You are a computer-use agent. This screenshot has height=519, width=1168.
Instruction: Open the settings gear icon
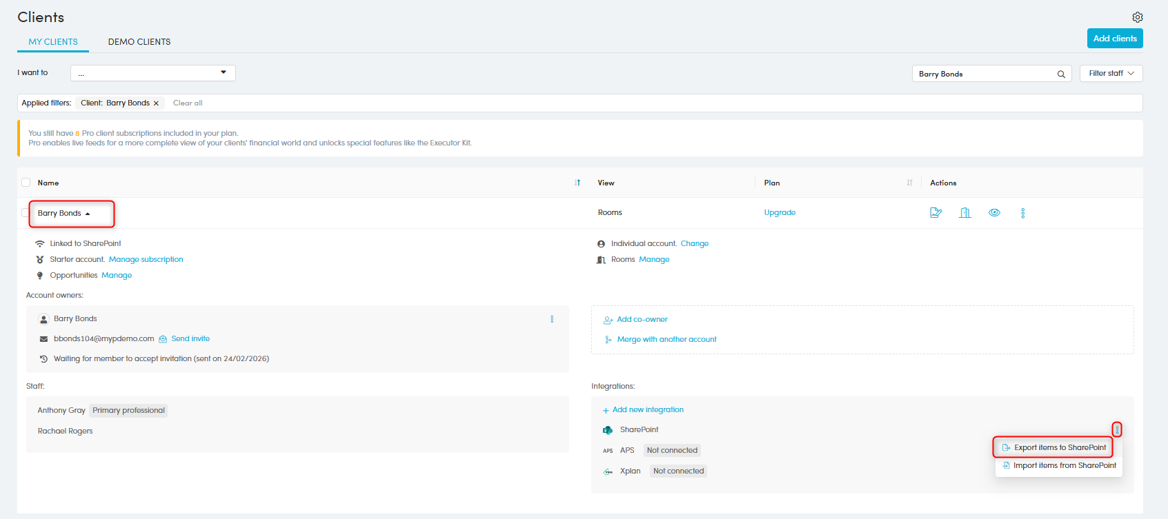tap(1137, 17)
